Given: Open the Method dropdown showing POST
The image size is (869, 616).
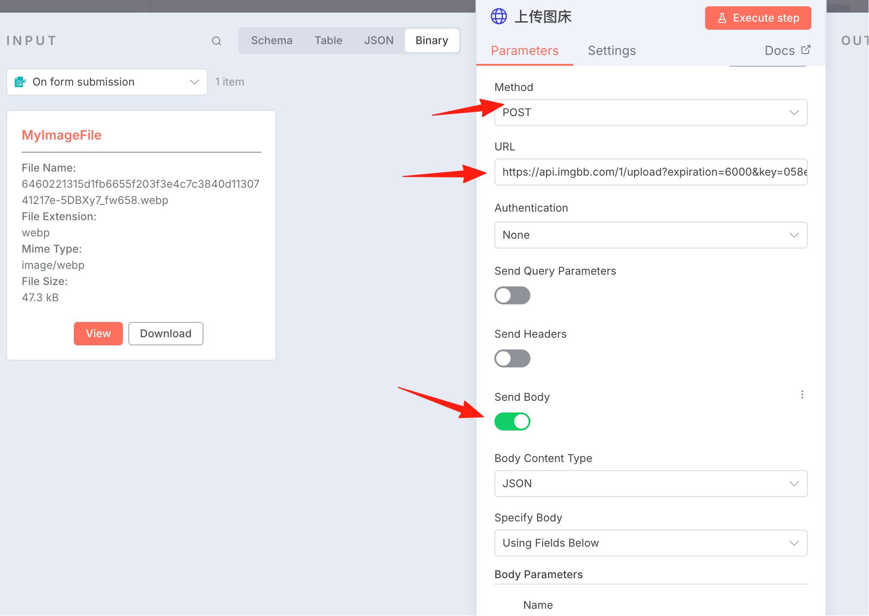Looking at the screenshot, I should (x=651, y=113).
